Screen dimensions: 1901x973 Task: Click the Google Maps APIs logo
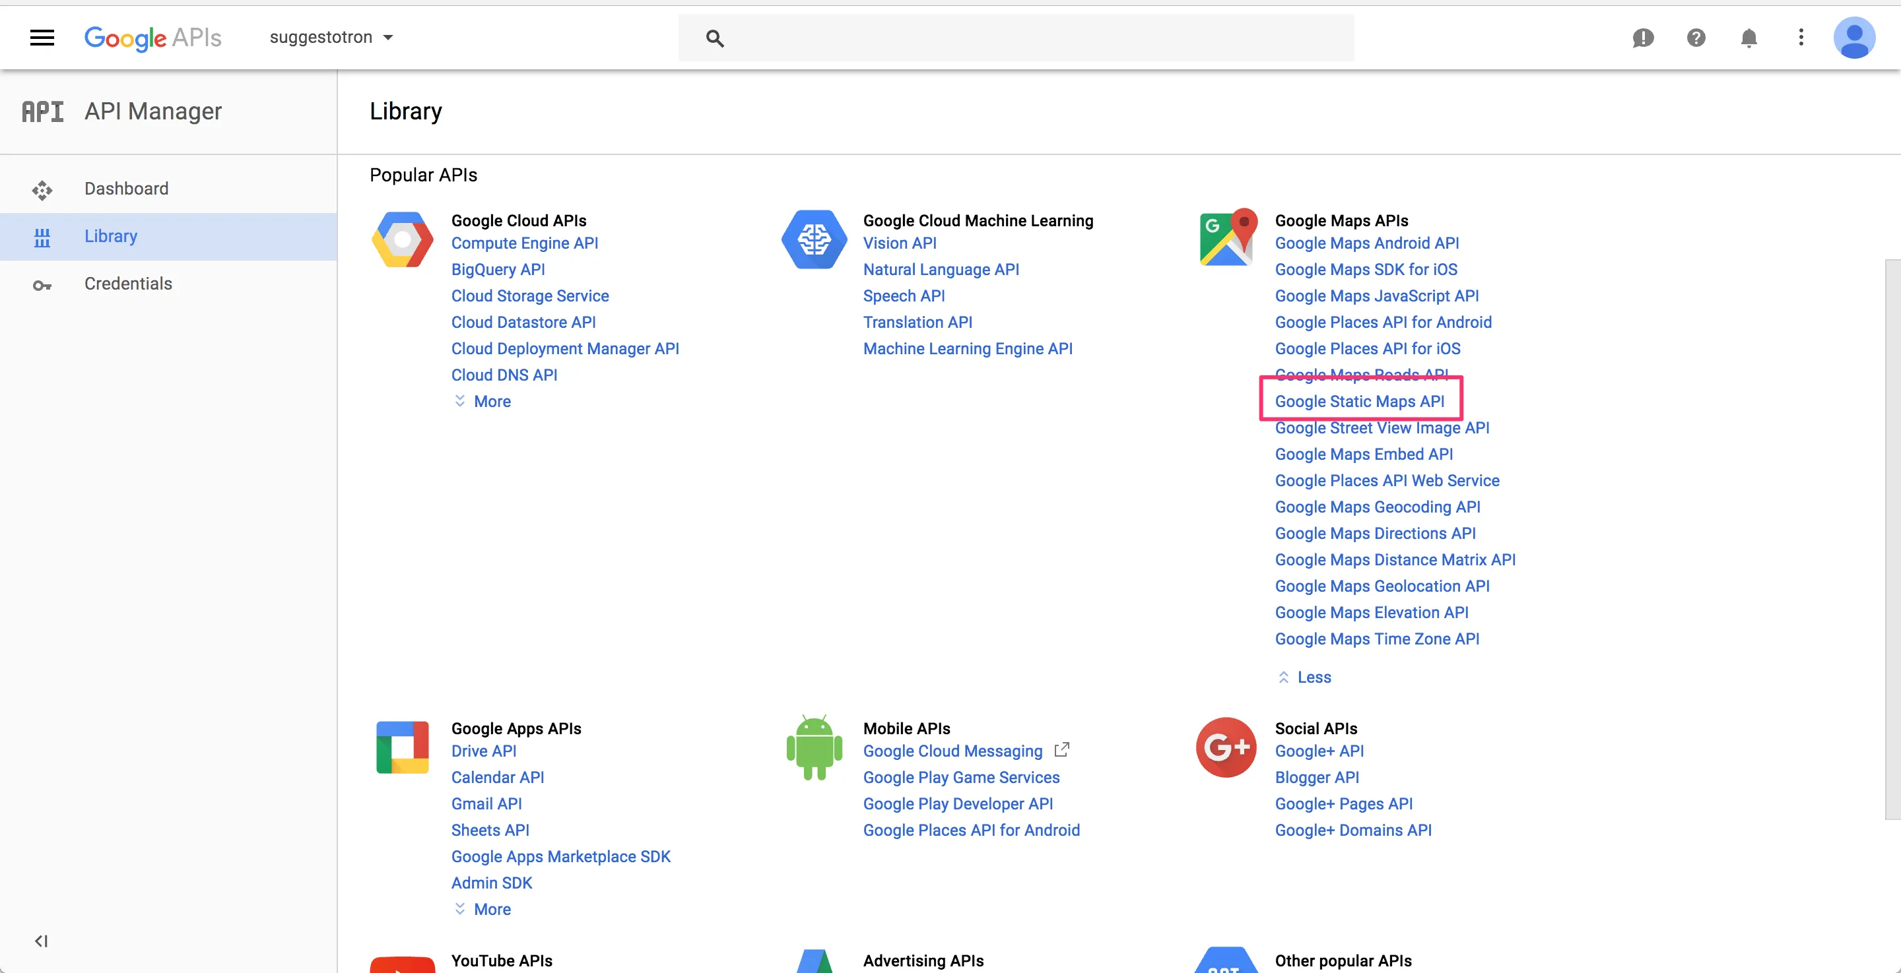coord(1228,237)
